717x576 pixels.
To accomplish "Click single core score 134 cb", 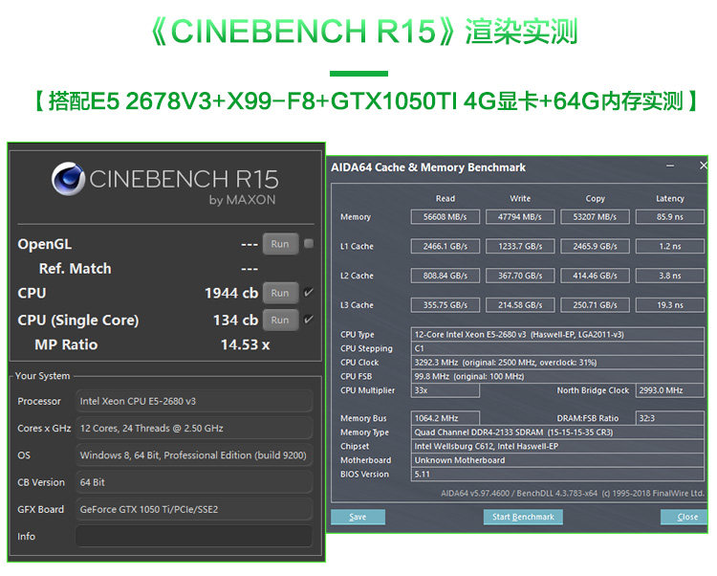I will pyautogui.click(x=235, y=320).
